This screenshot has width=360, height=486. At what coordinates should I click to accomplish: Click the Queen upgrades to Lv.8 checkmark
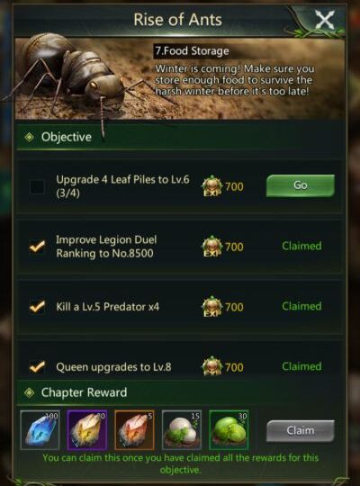pos(37,367)
